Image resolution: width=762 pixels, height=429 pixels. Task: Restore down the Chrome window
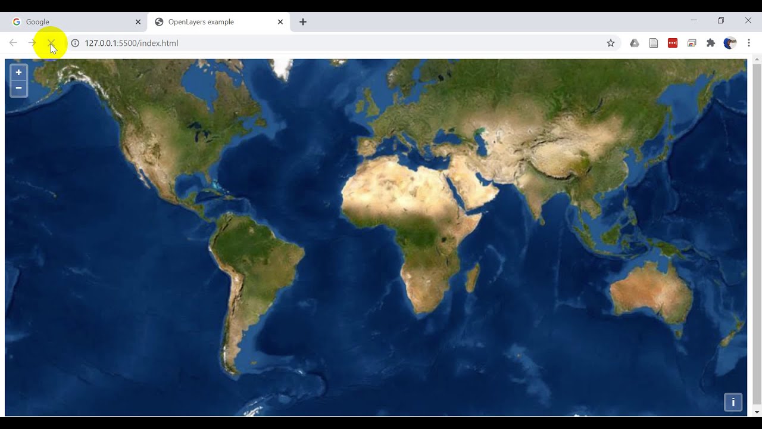(721, 20)
